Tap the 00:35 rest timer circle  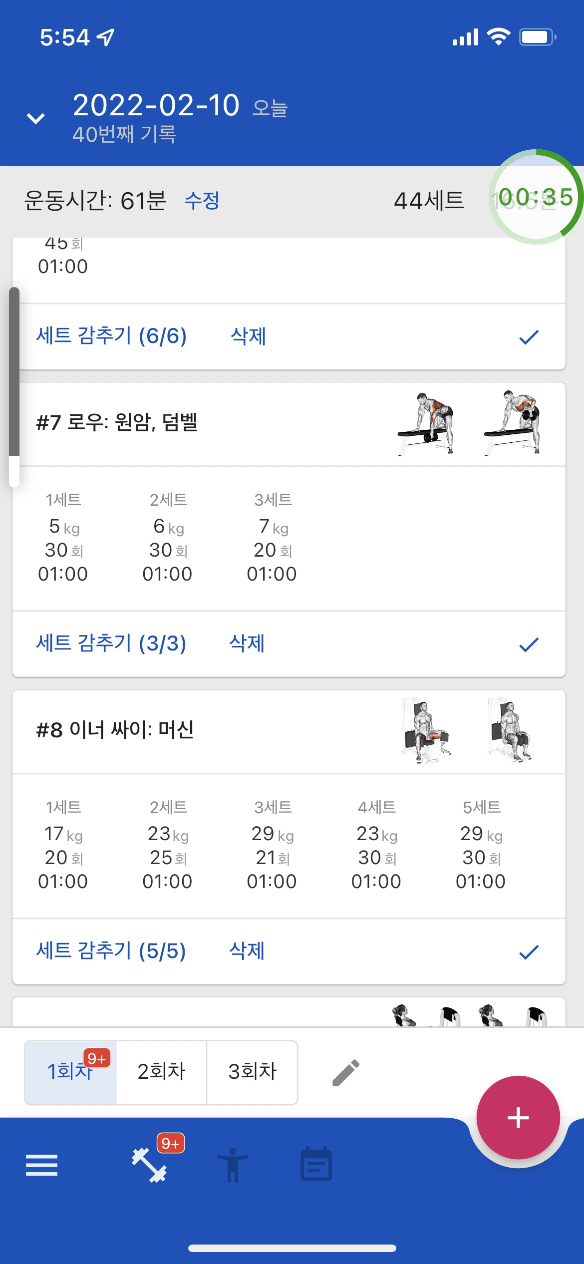tap(536, 197)
